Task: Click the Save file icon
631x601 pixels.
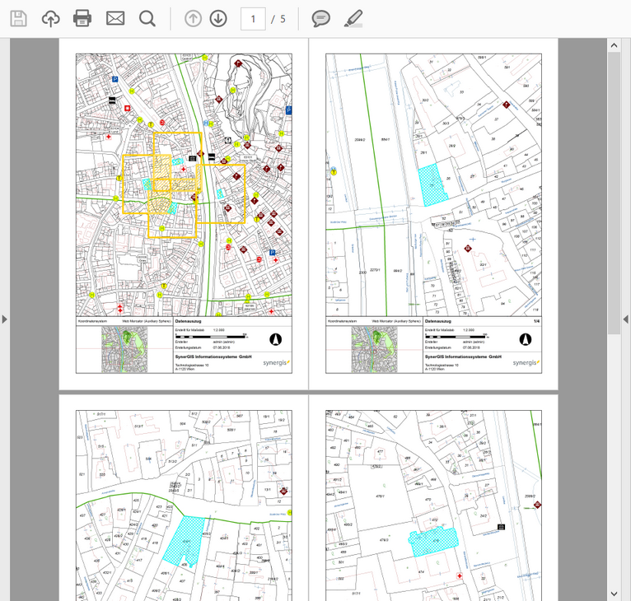Action: tap(18, 18)
